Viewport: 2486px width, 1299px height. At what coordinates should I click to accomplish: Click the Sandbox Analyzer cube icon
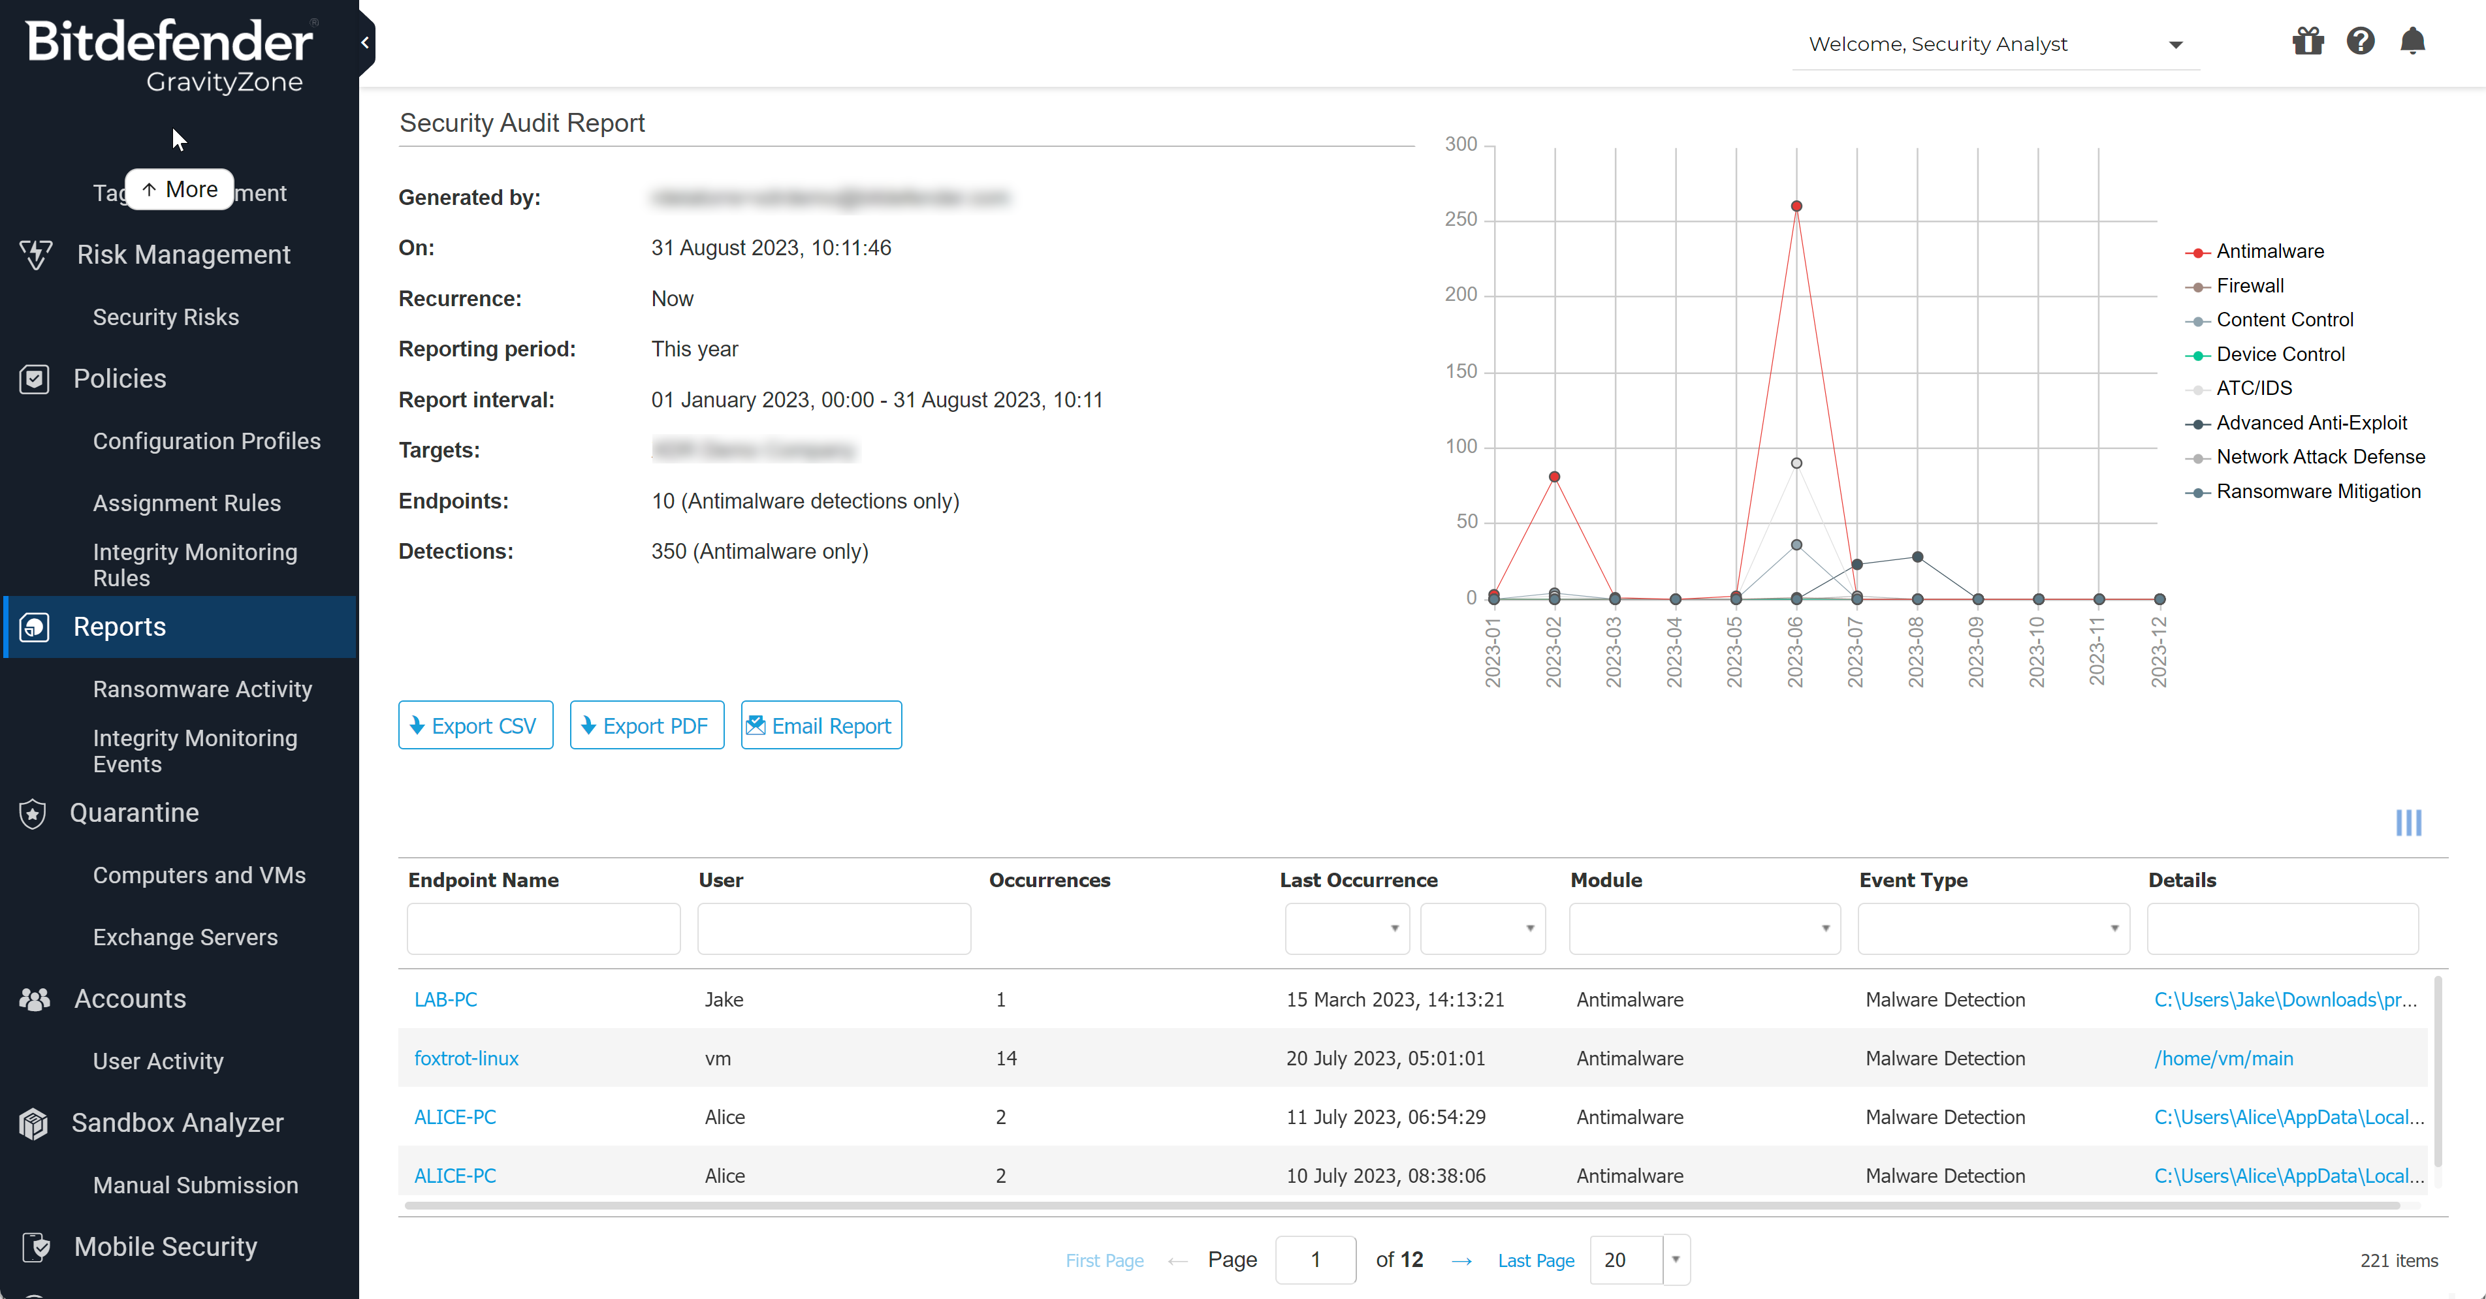click(34, 1123)
